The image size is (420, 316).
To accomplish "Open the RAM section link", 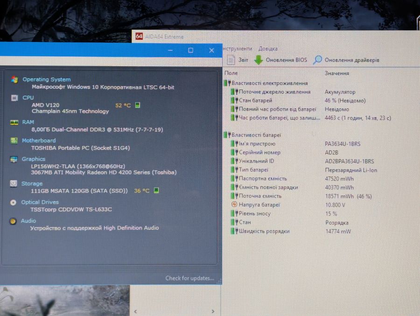I will click(x=28, y=122).
